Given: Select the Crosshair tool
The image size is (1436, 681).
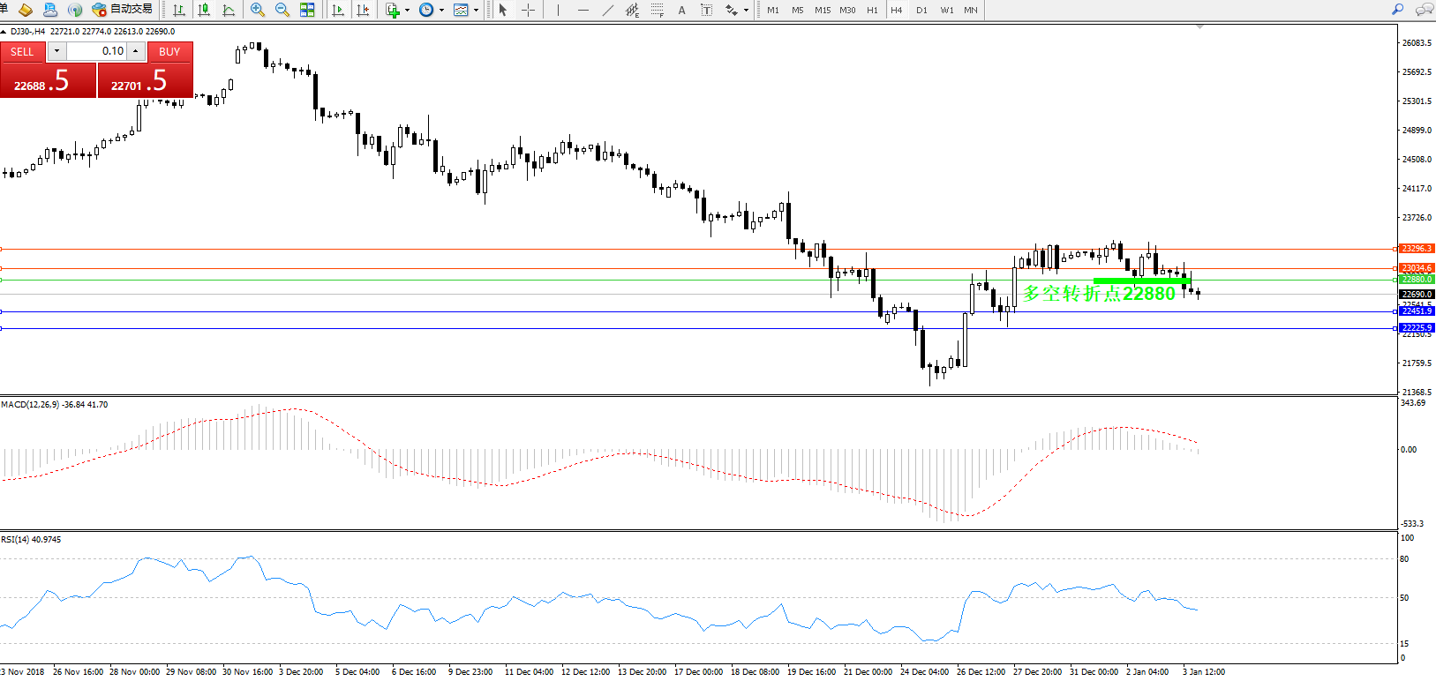Looking at the screenshot, I should coord(528,10).
